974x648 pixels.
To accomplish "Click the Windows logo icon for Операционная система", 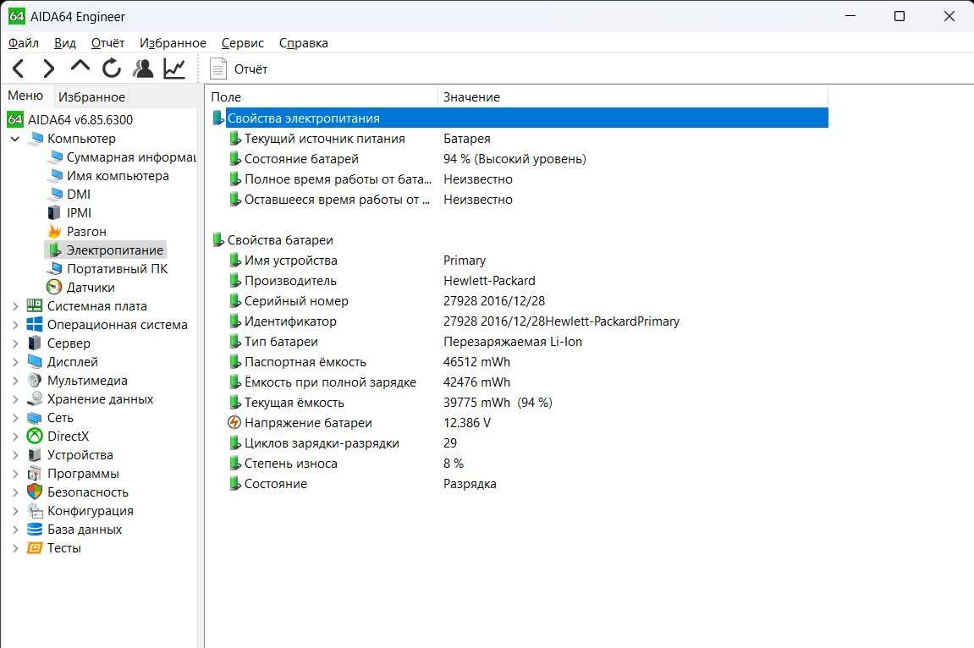I will coord(35,325).
